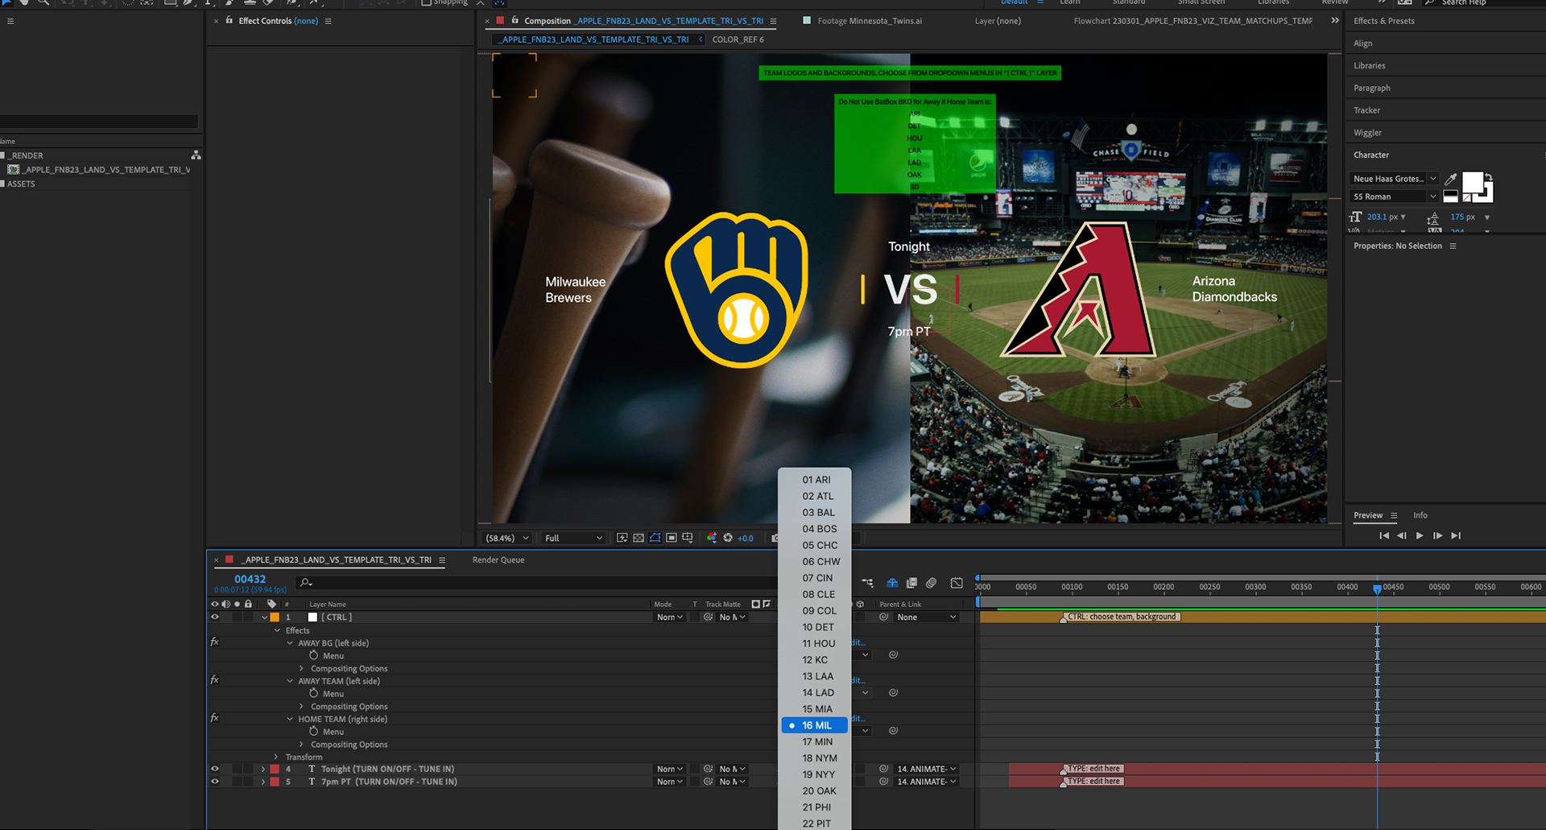Click the composition mini-flowchart icon
The height and width of the screenshot is (830, 1546).
click(x=867, y=583)
